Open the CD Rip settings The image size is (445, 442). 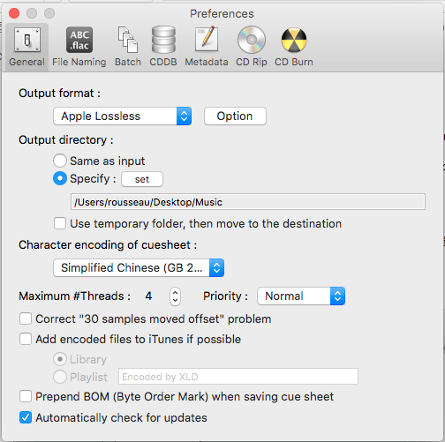click(x=252, y=47)
